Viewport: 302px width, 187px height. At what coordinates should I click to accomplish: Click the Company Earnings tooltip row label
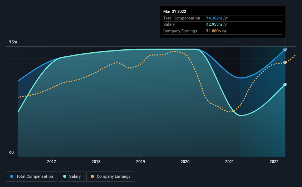tap(180, 31)
